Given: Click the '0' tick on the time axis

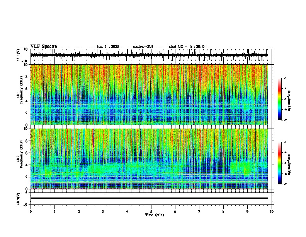Looking at the screenshot, I should (31, 211).
